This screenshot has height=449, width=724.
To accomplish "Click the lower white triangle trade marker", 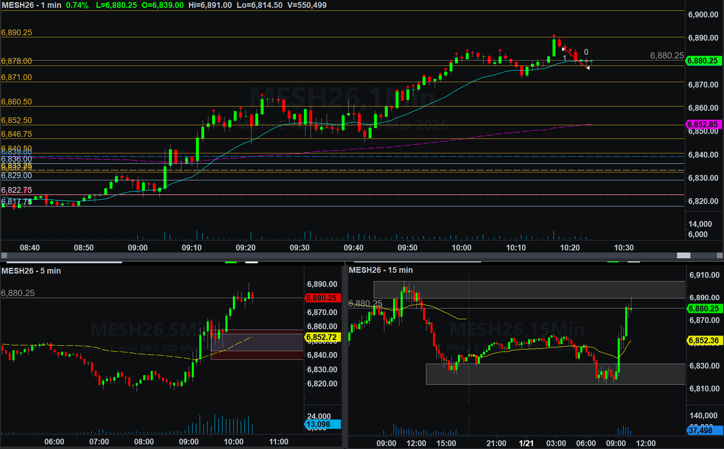I will tap(588, 68).
